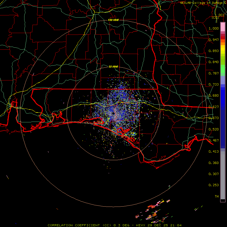Click the 0.573 legend value
227x227 pixels.
214,118
